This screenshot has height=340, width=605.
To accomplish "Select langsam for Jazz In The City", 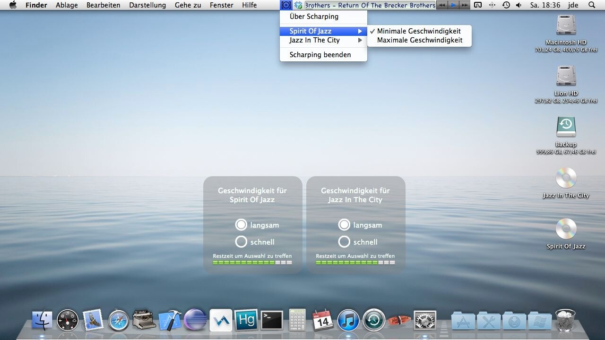I will (x=344, y=225).
